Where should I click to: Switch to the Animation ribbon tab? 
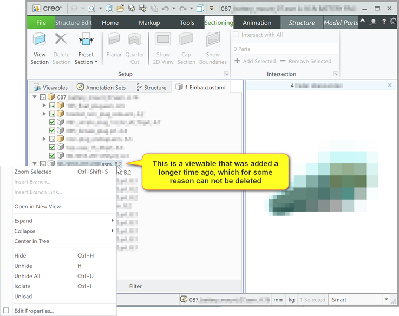[257, 22]
